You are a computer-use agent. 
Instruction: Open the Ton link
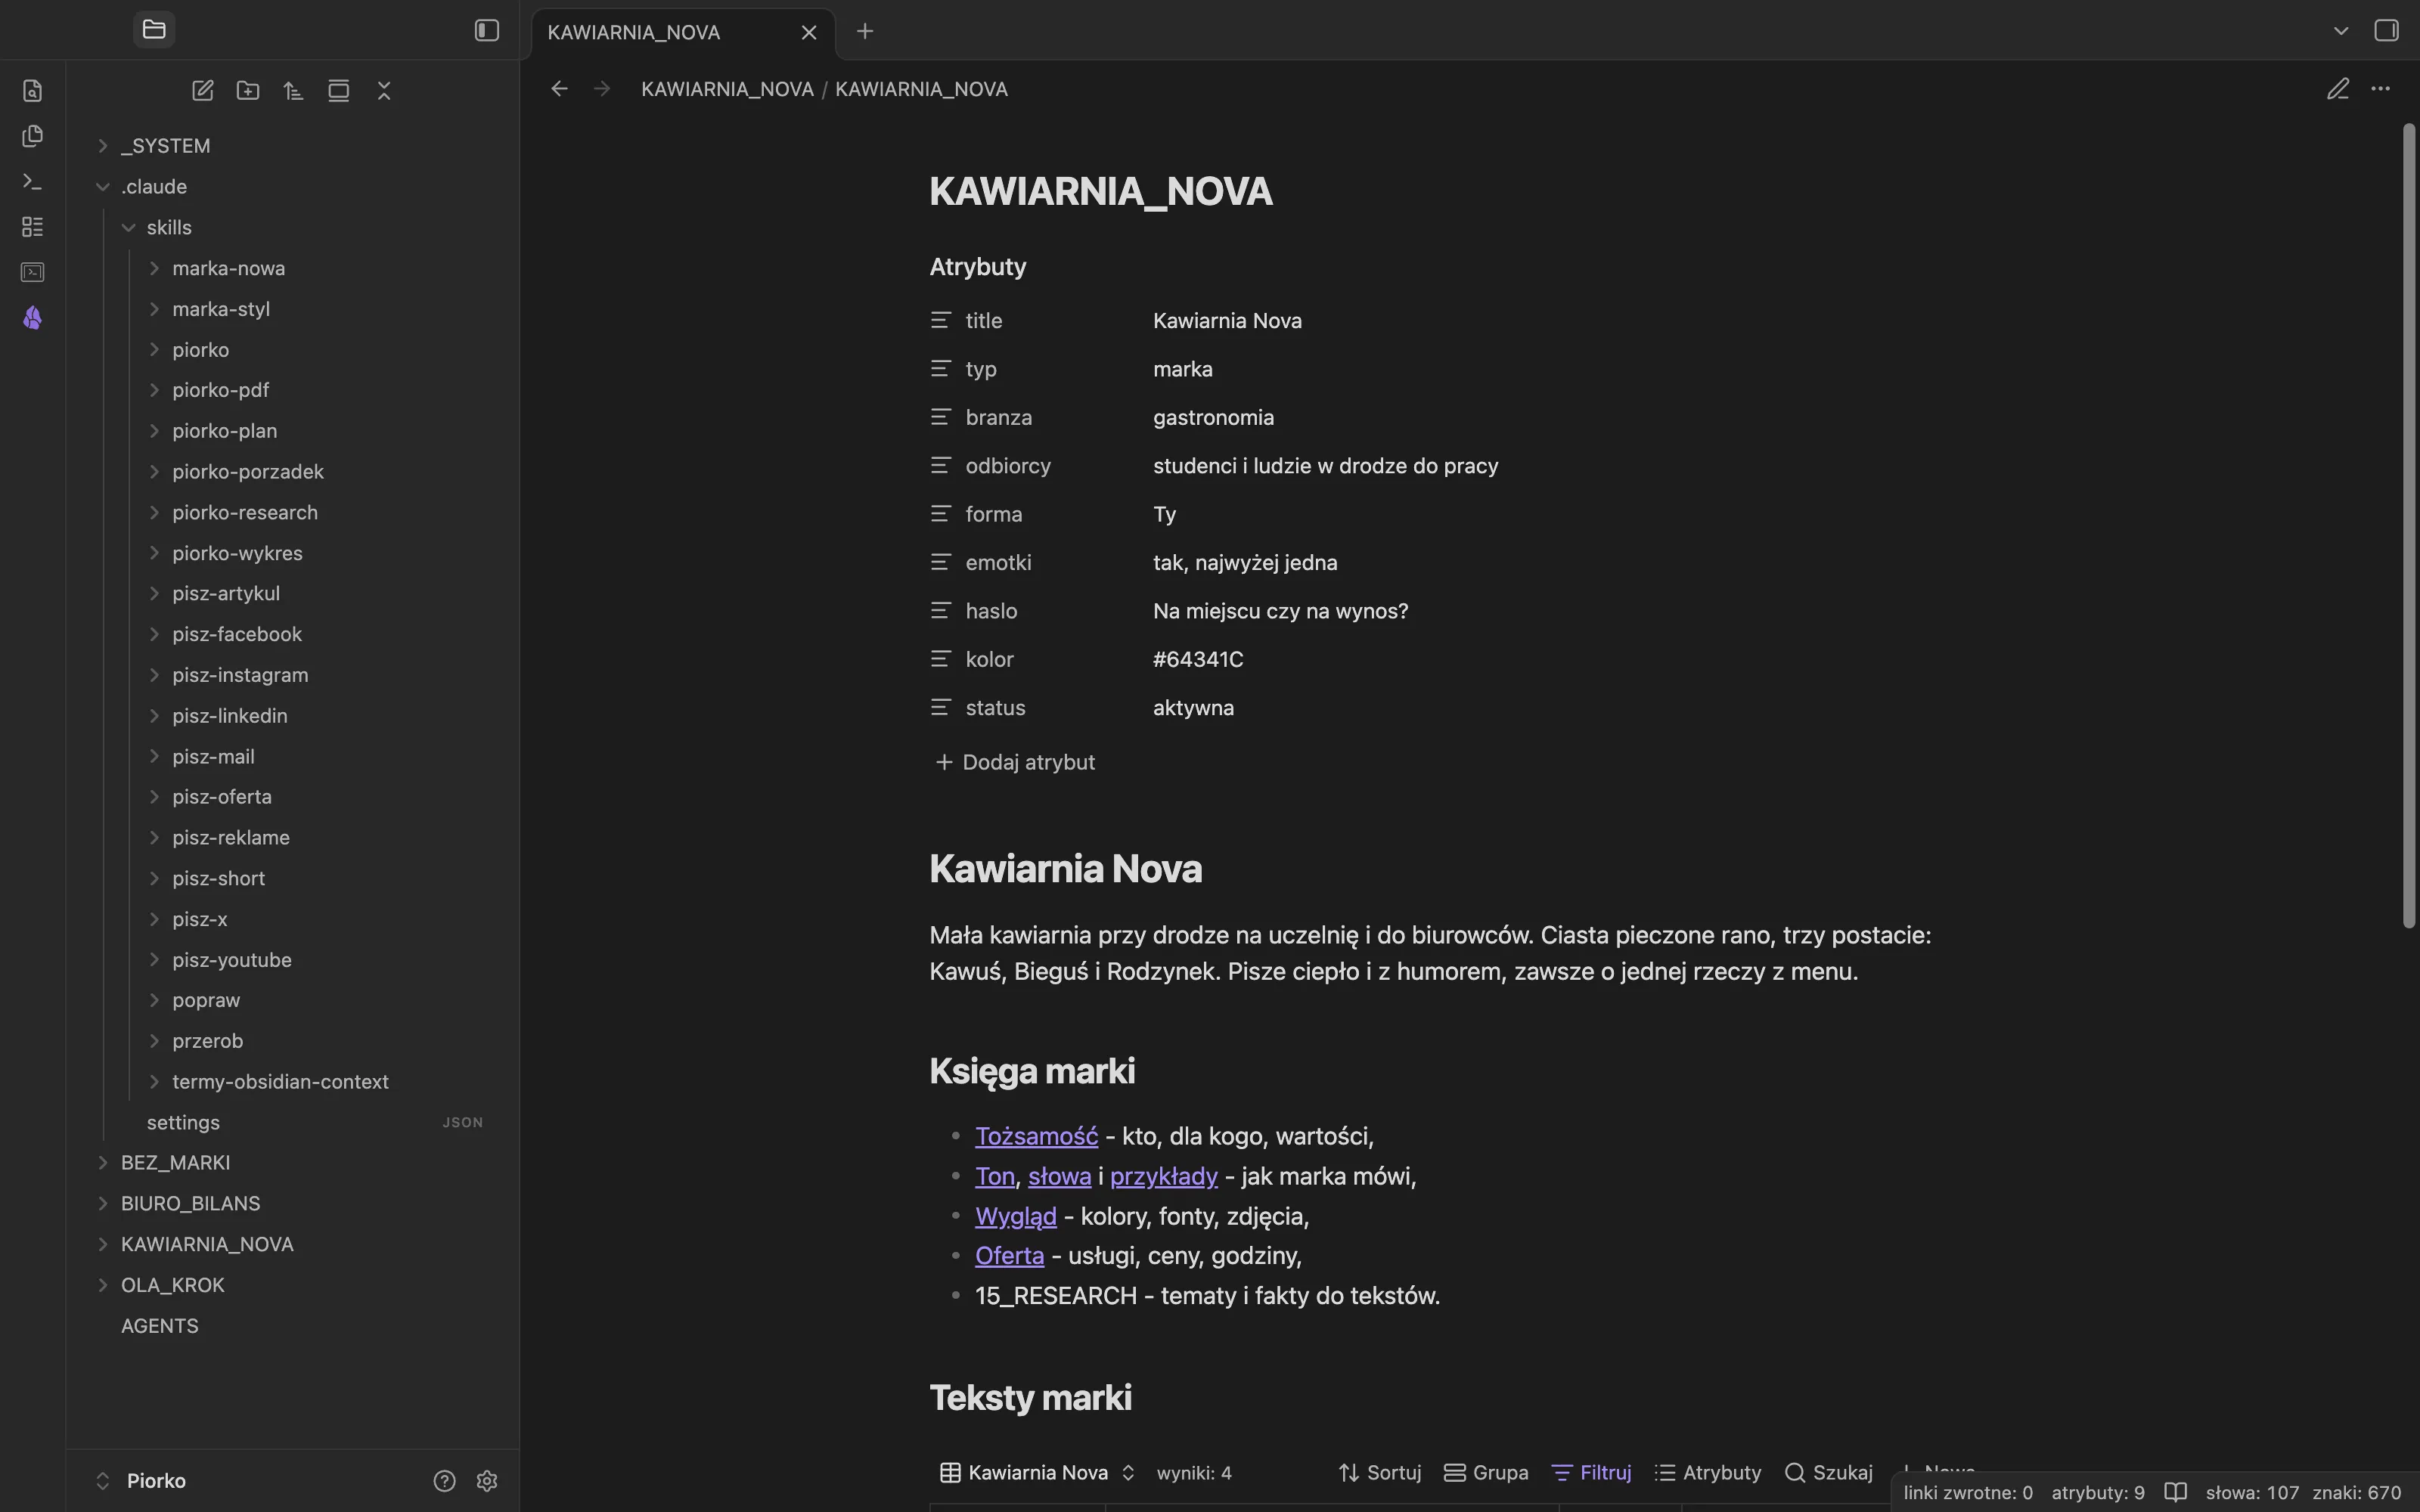[994, 1176]
